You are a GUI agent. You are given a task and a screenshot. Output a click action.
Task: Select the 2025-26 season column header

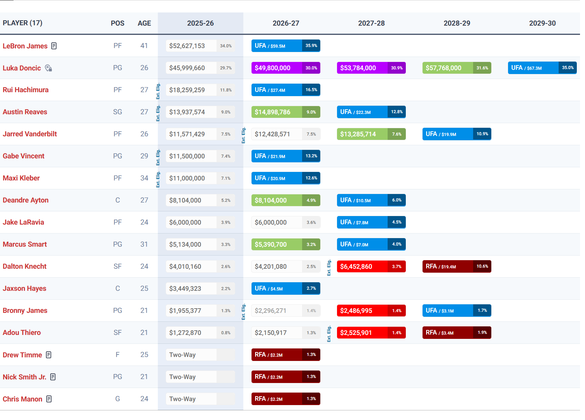[x=201, y=23]
